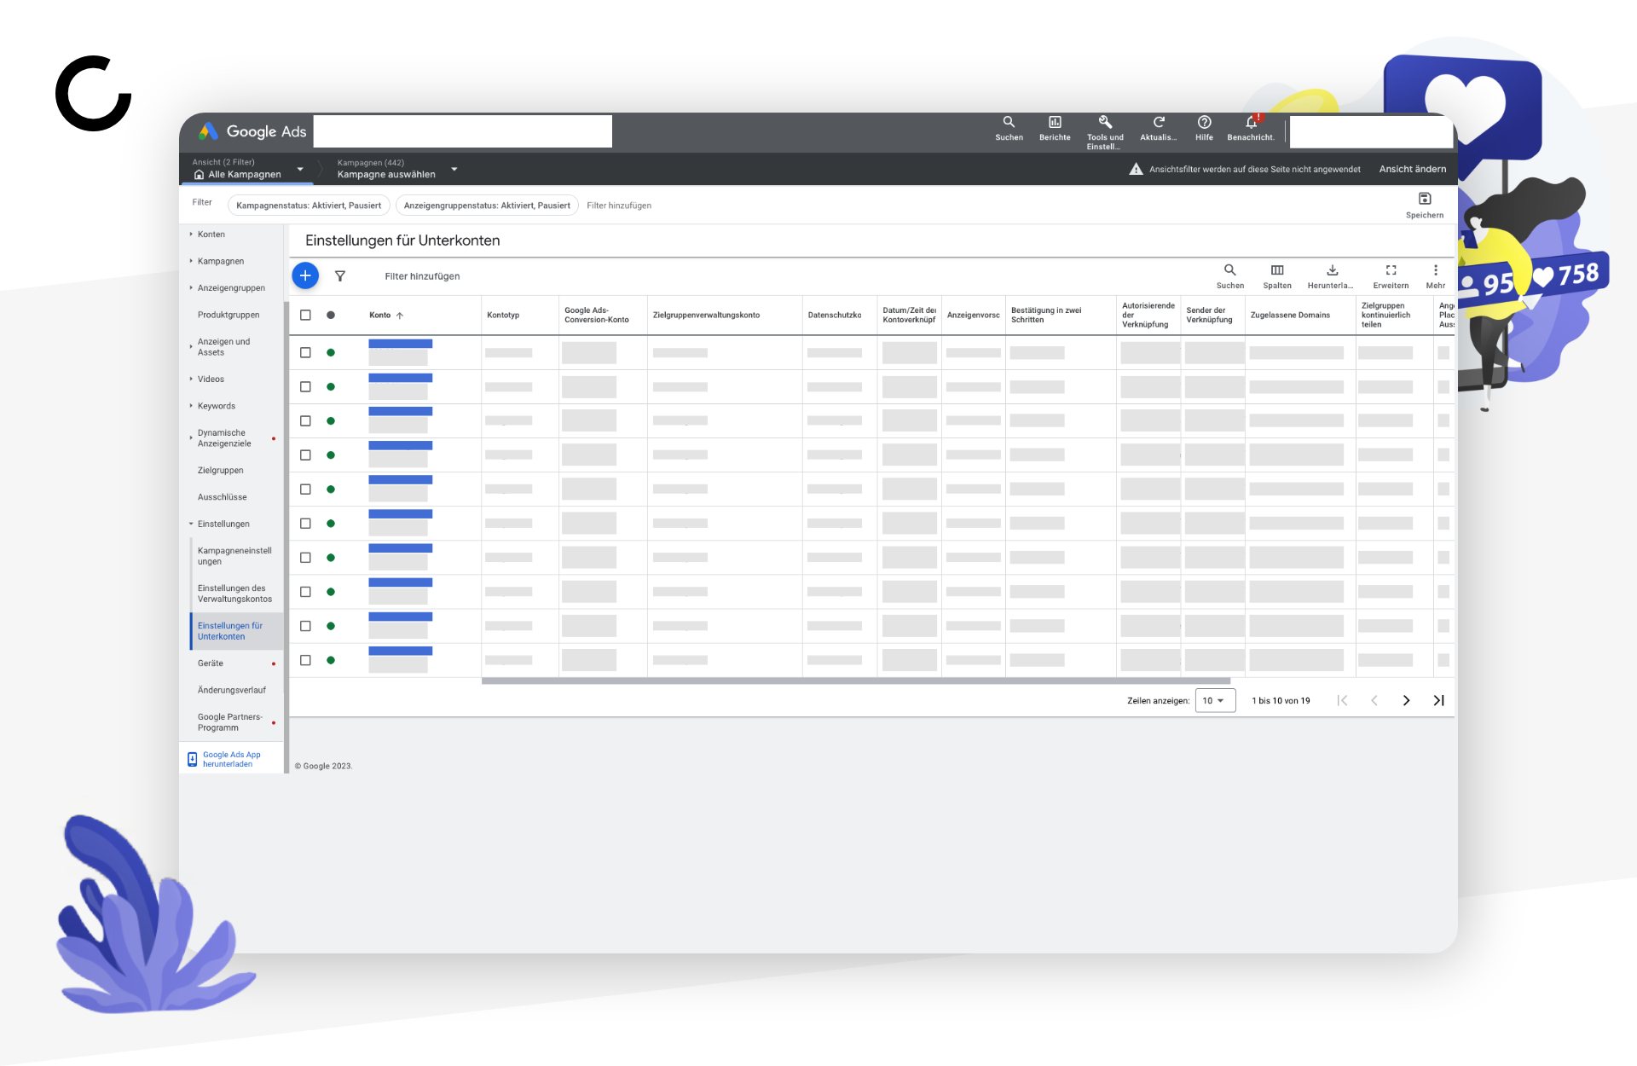Click the horizontal table scrollbar

[x=855, y=681]
